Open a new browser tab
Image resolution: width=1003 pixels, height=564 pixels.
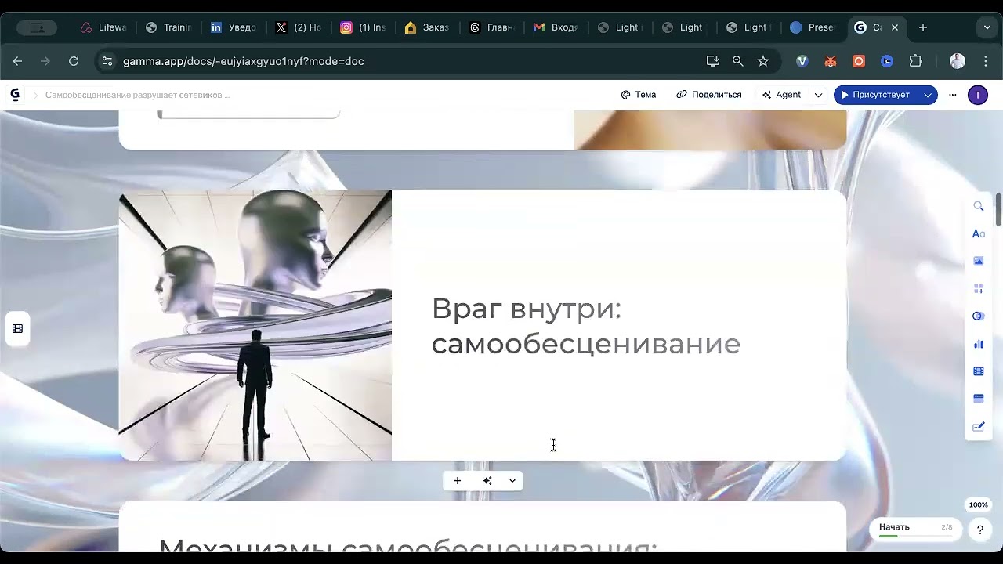coord(923,27)
